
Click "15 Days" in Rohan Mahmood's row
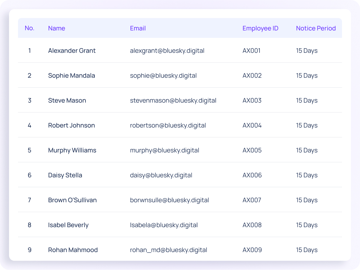307,250
